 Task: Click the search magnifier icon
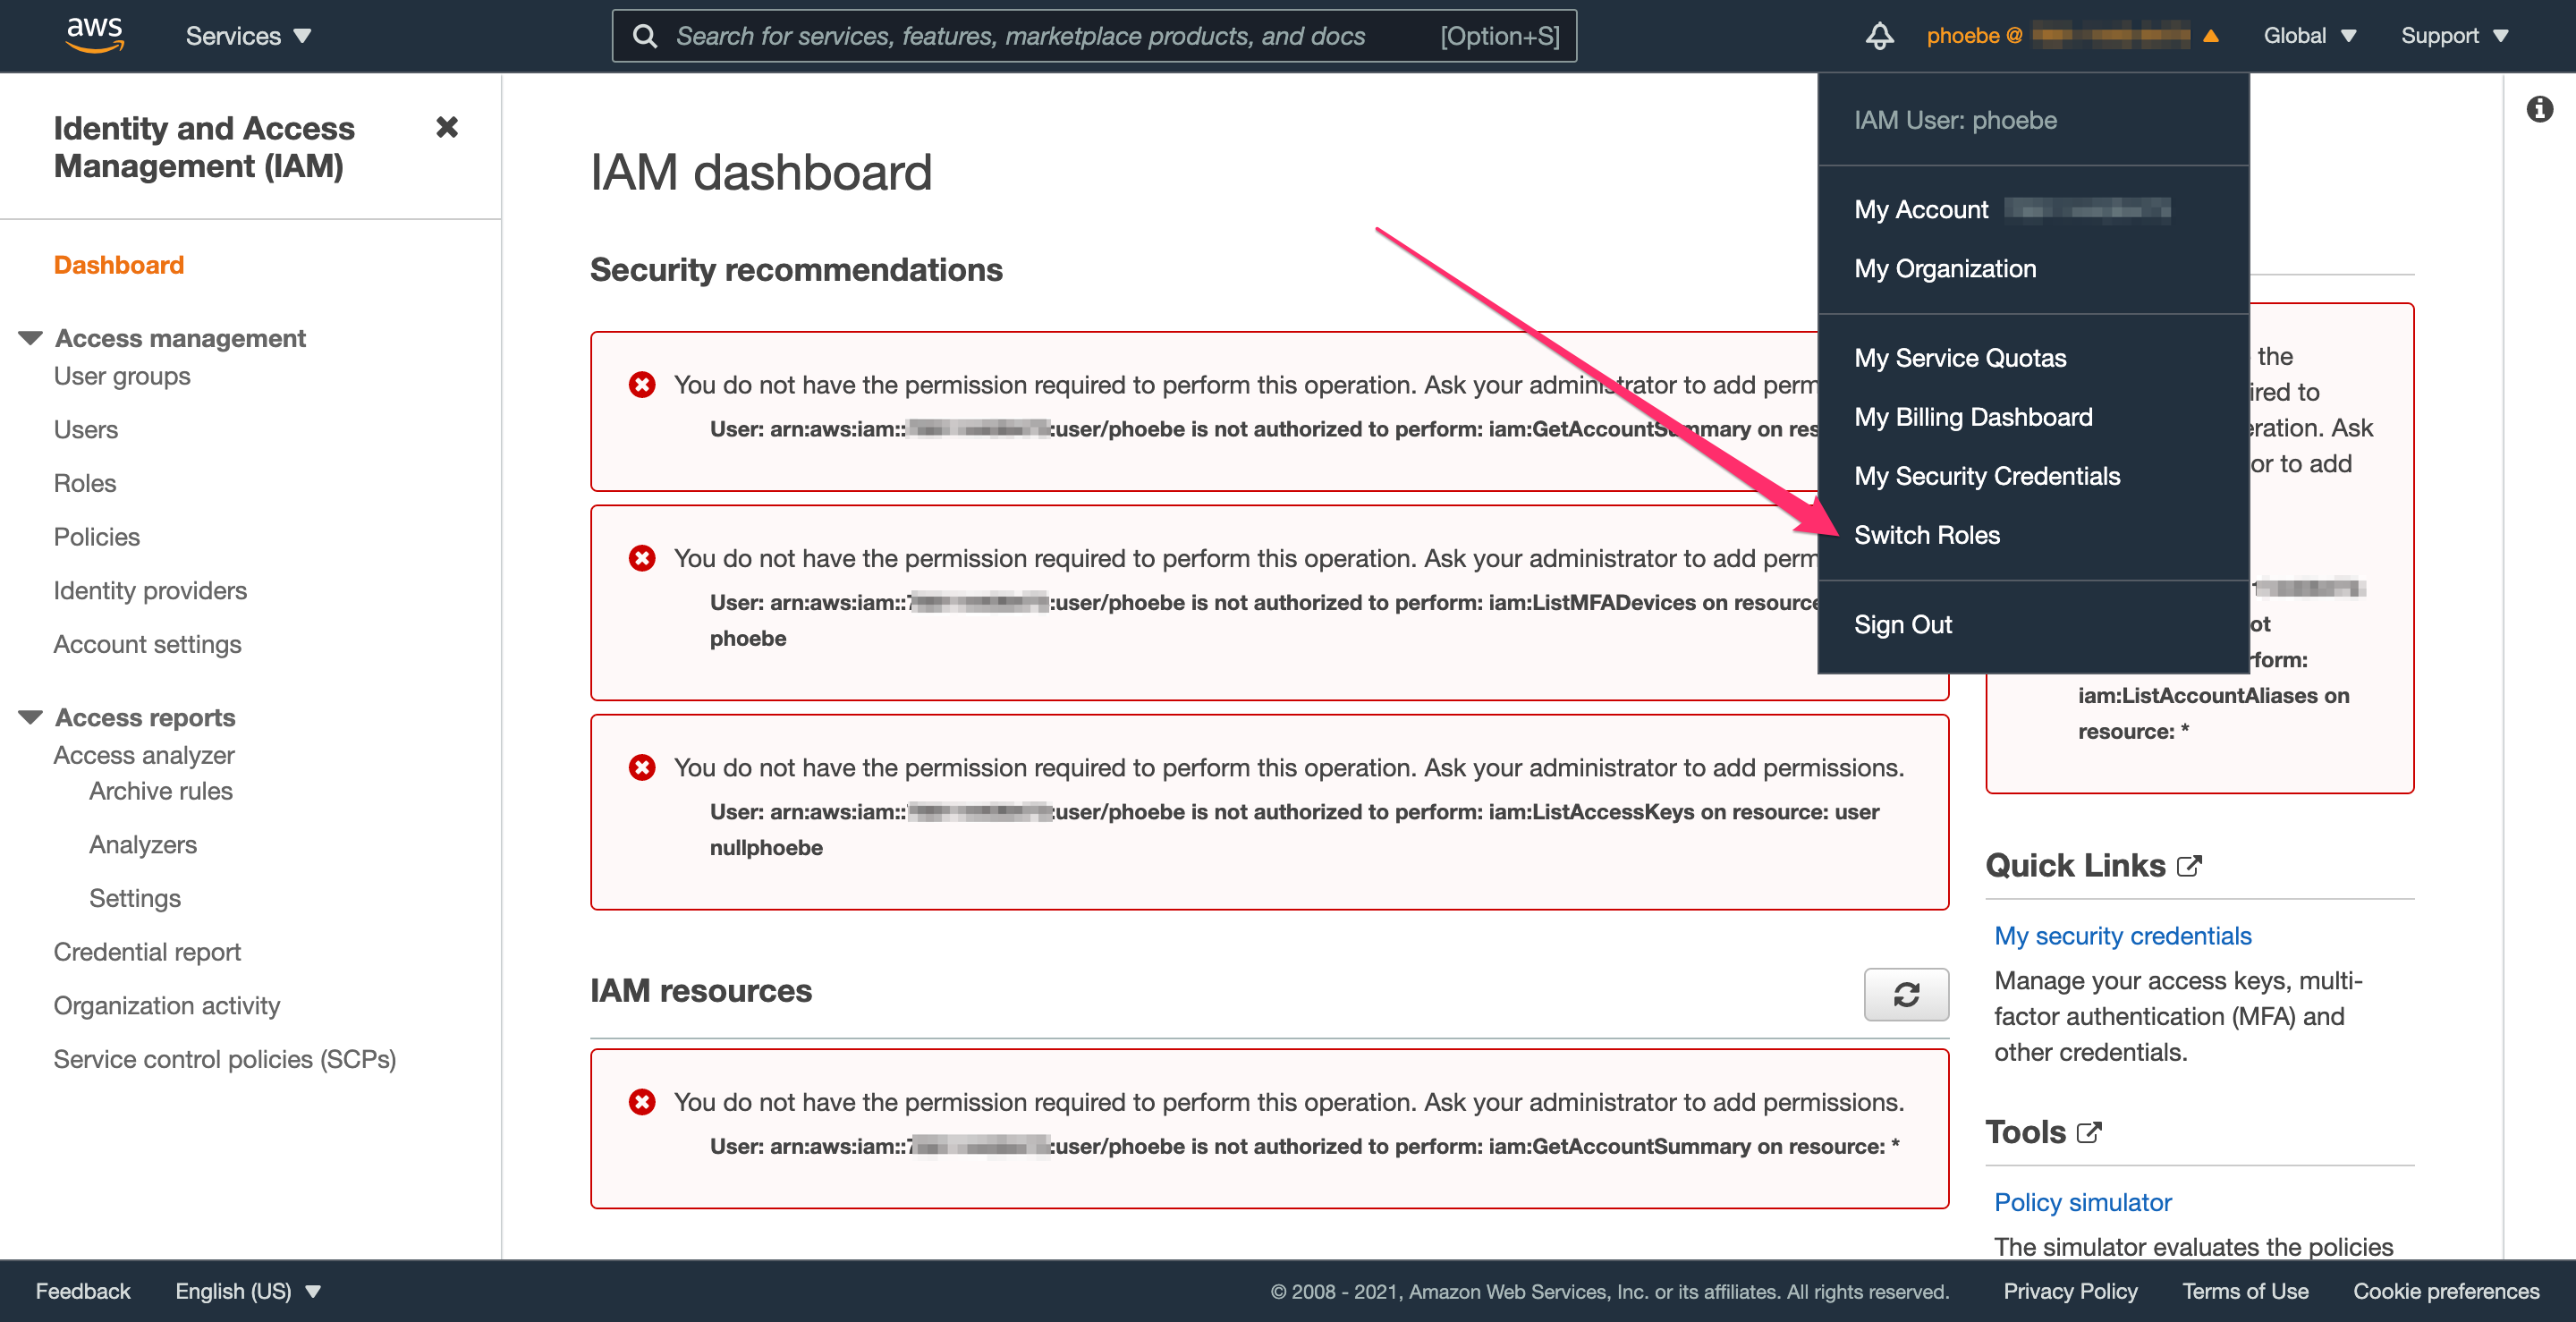pyautogui.click(x=645, y=36)
